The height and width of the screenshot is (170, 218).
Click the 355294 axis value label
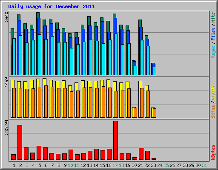point(6,127)
